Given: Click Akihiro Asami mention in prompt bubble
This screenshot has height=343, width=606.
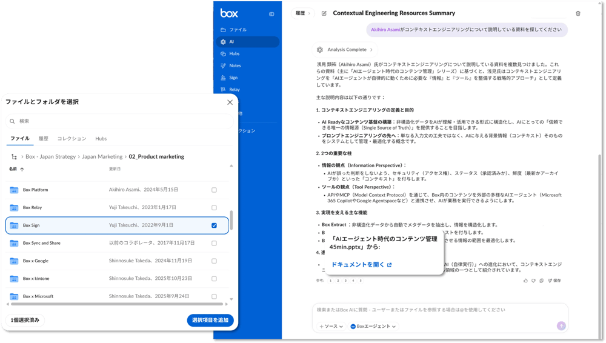Looking at the screenshot, I should [x=385, y=30].
